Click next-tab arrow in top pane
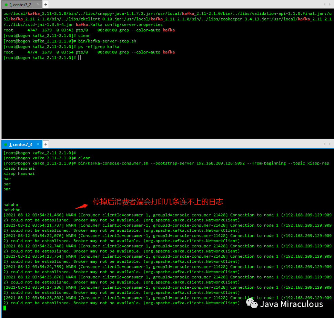Image resolution: width=334 pixels, height=318 pixels. pos(330,4)
